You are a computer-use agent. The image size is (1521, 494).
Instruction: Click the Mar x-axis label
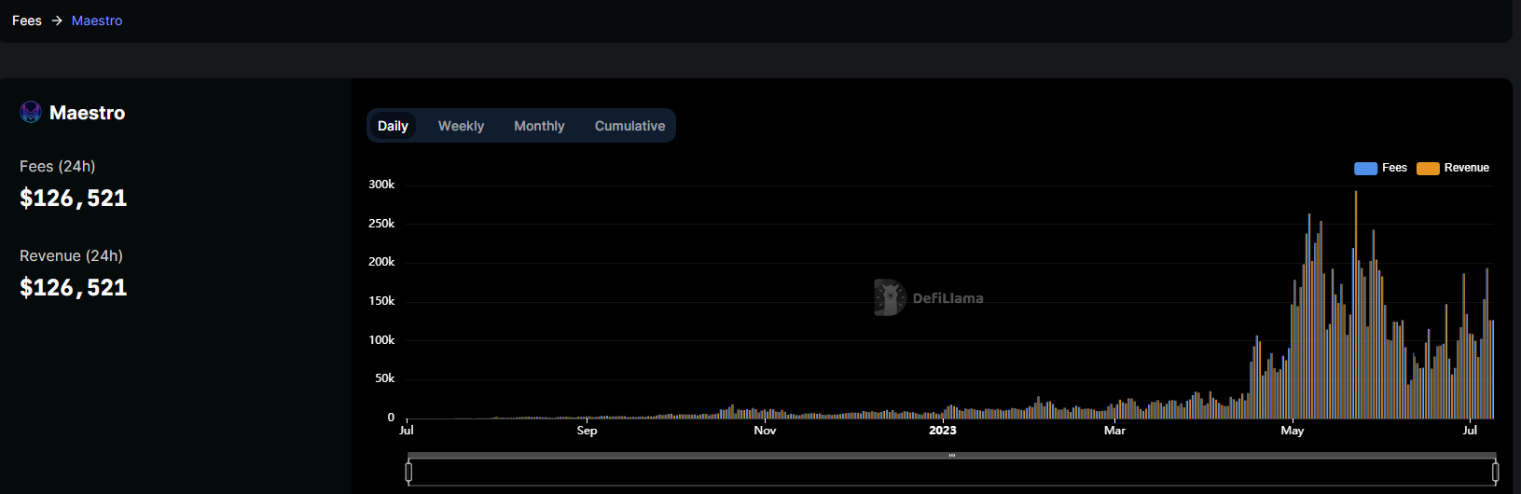tap(1114, 431)
